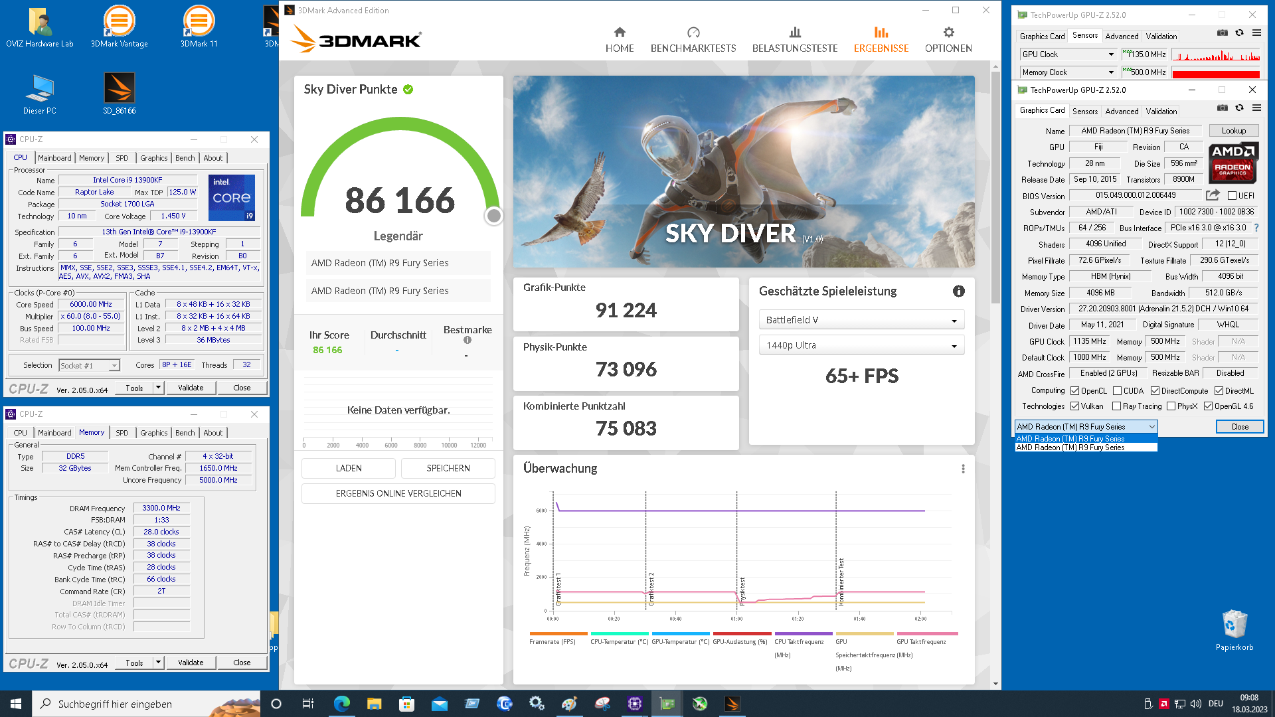Toggle the DirectML checkbox in GPU-Z
This screenshot has width=1275, height=717.
pos(1219,391)
